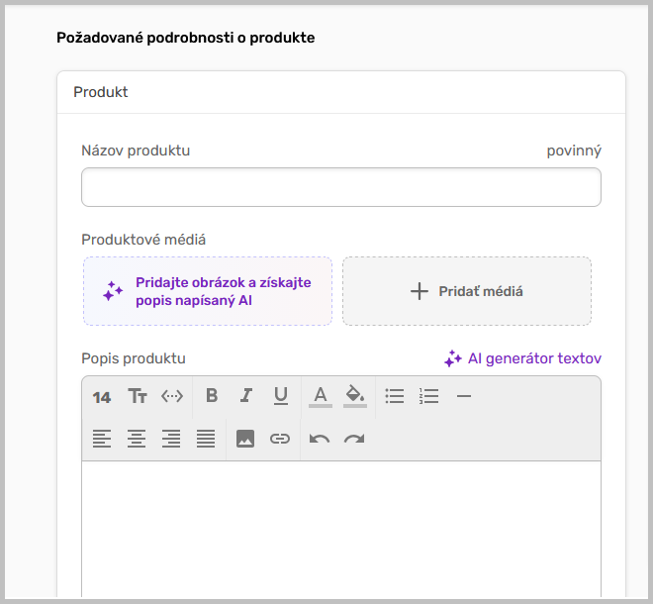Insert an image into description
Image resolution: width=653 pixels, height=604 pixels.
click(245, 439)
